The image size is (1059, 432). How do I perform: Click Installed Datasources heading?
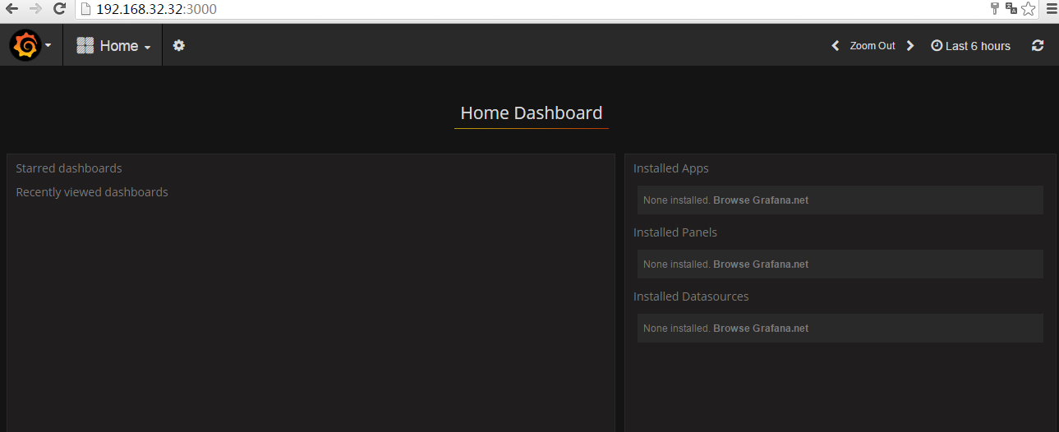tap(691, 296)
